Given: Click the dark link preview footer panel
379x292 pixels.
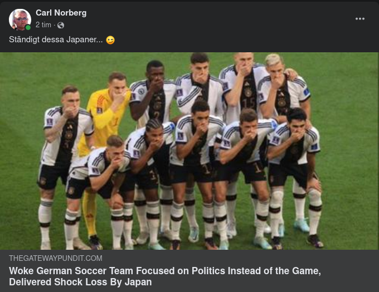Looking at the screenshot, I should point(189,271).
